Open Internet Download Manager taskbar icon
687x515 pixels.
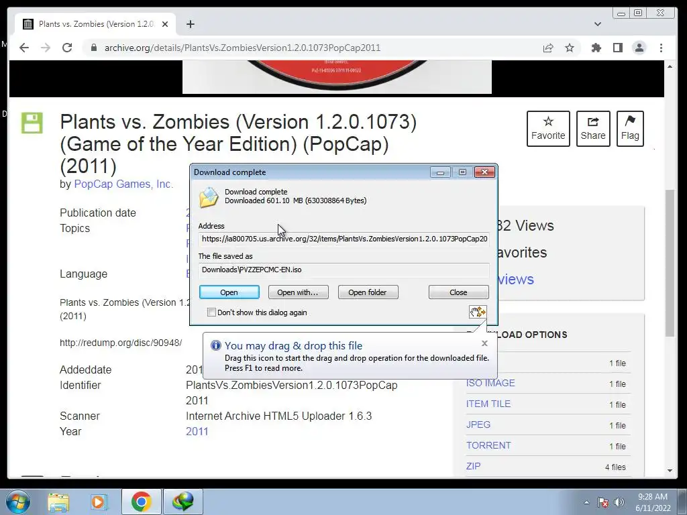point(183,502)
